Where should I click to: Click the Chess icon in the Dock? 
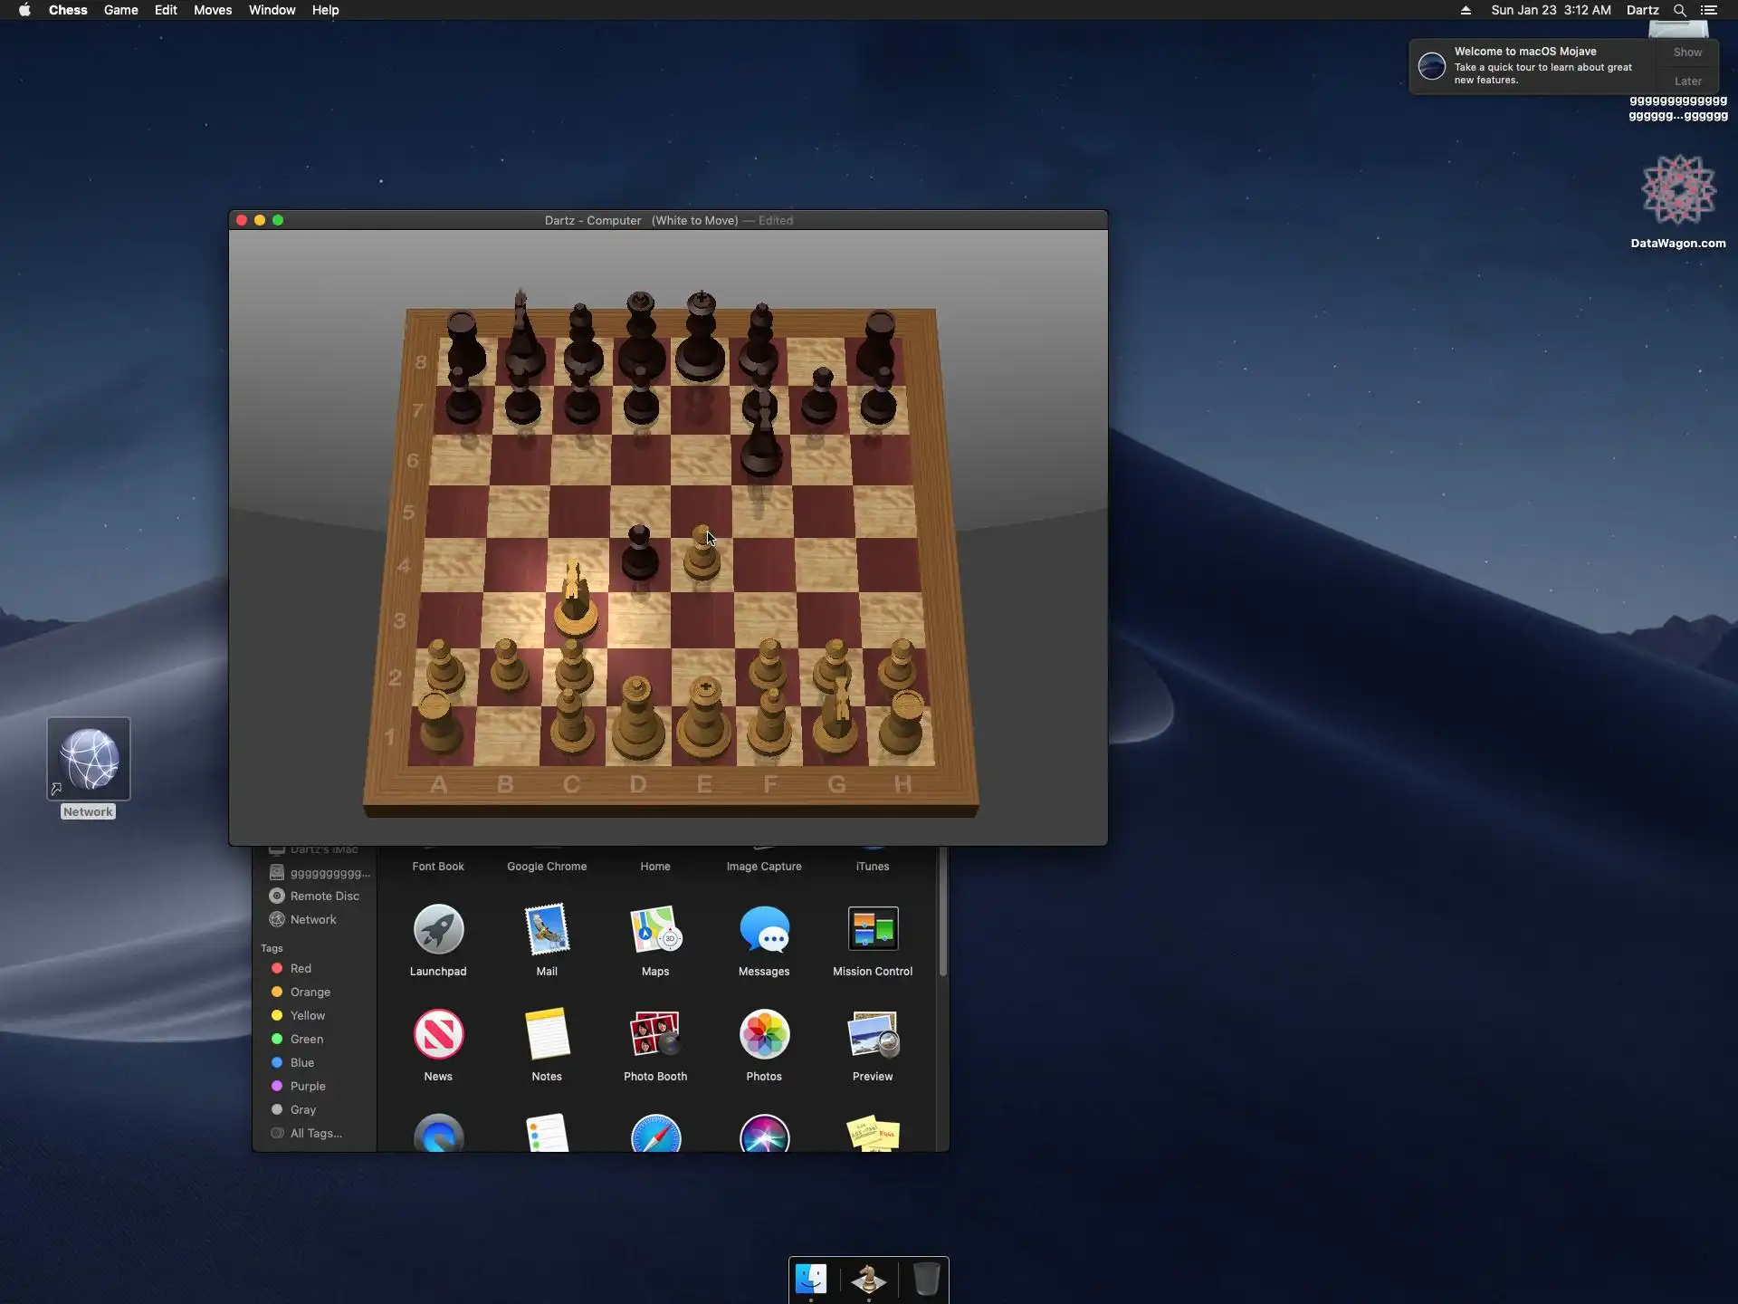point(869,1279)
